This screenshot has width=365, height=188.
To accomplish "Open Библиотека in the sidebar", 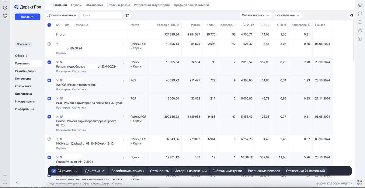I will (23, 94).
